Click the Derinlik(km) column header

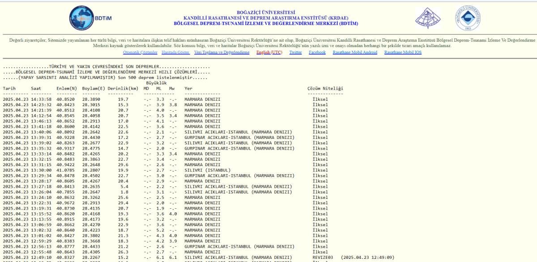(124, 89)
